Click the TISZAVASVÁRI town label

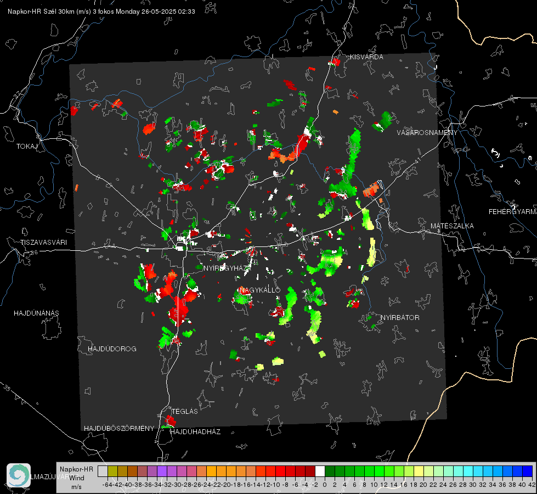coord(43,243)
